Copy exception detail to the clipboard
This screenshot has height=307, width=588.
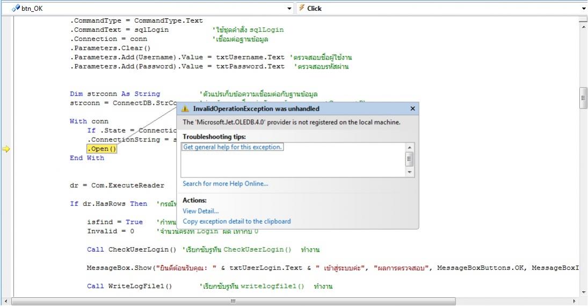(237, 221)
